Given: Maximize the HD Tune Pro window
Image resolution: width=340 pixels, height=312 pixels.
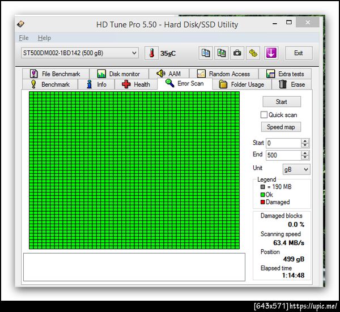Looking at the screenshot, I should tap(289, 23).
